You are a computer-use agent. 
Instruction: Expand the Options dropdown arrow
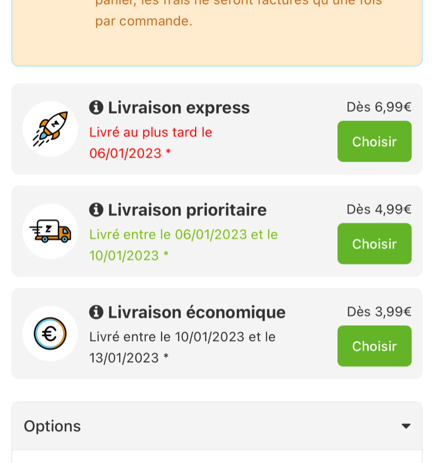pos(406,426)
